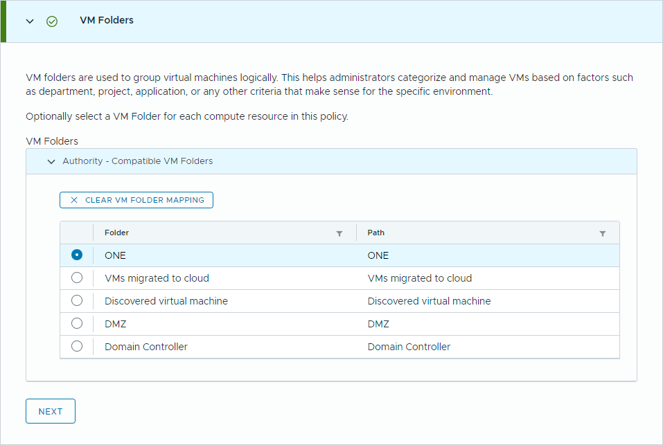
Task: Click the Discovered virtual machine folder name
Action: click(166, 301)
